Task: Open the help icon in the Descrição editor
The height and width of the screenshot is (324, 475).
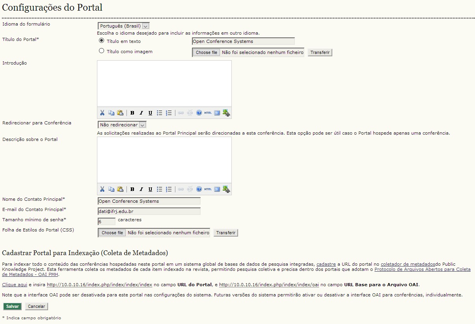Action: (x=199, y=189)
